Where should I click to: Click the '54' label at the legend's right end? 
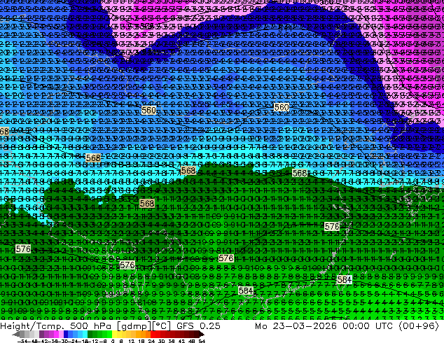[x=202, y=341]
